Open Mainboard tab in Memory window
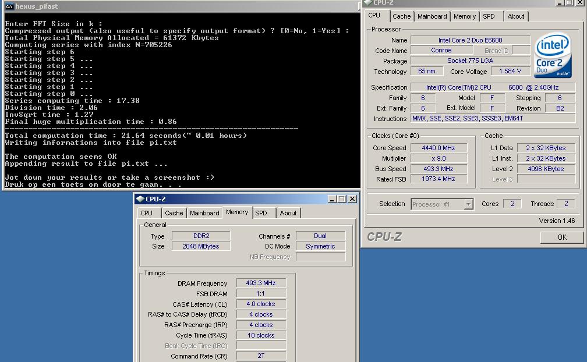Image resolution: width=587 pixels, height=362 pixels. (x=204, y=213)
